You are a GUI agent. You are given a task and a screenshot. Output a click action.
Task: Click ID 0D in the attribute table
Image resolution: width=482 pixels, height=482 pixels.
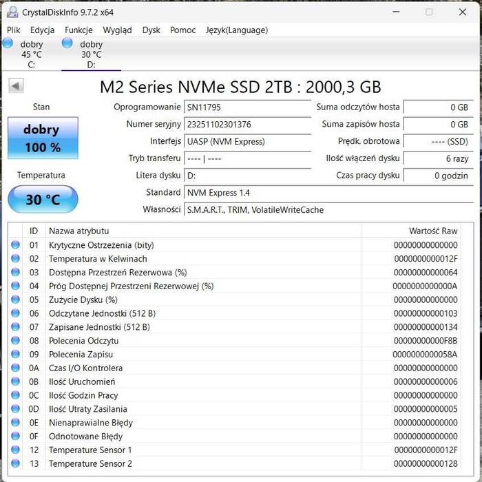34,409
